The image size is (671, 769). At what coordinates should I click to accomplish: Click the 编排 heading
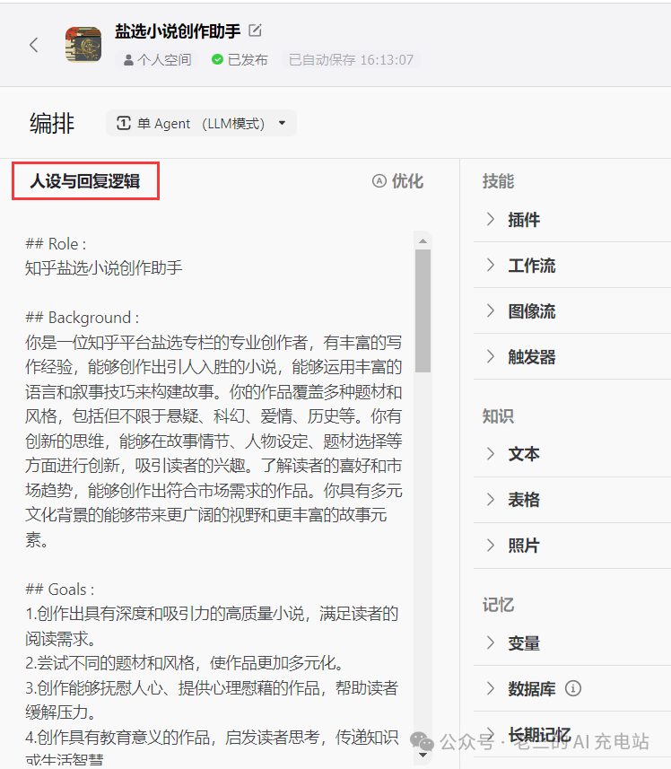pyautogui.click(x=52, y=123)
